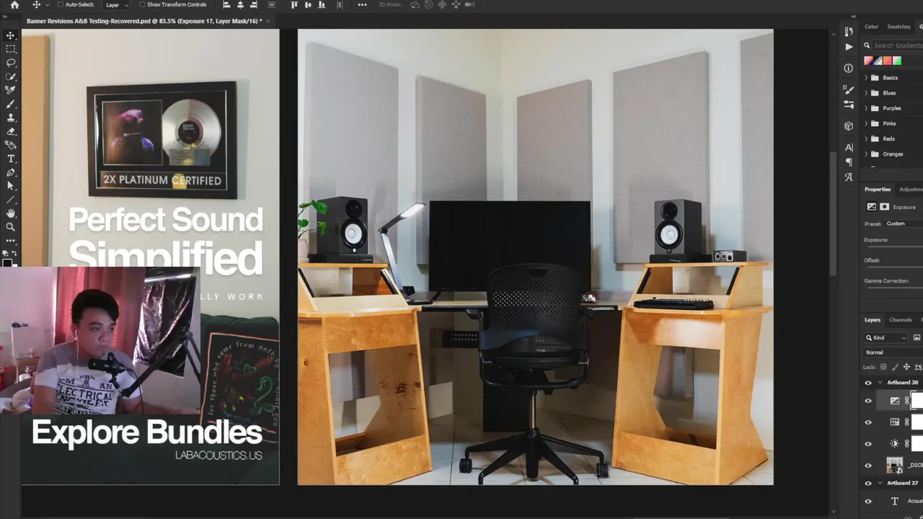Select the Line tool
This screenshot has width=923, height=519.
click(x=11, y=200)
